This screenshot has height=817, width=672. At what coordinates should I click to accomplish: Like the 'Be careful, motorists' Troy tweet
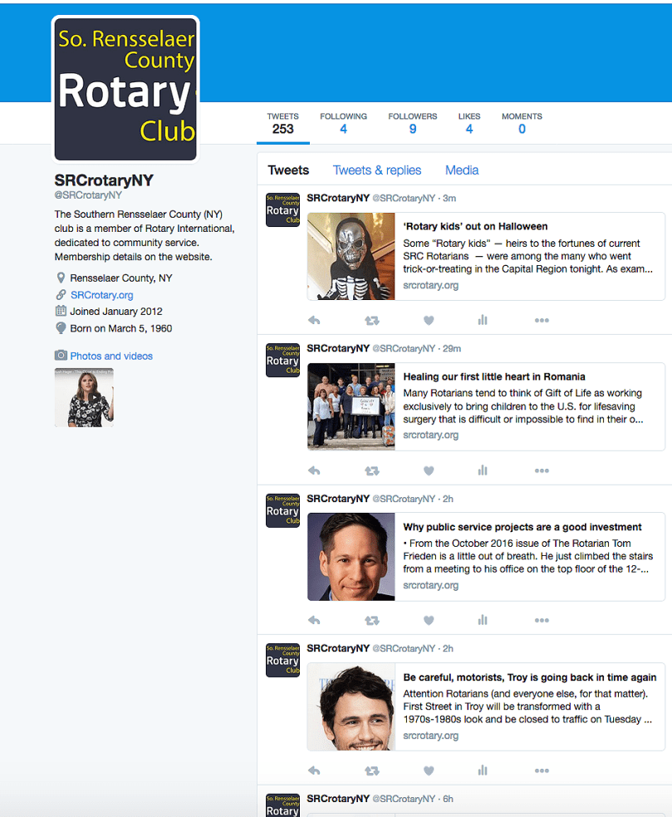(429, 770)
